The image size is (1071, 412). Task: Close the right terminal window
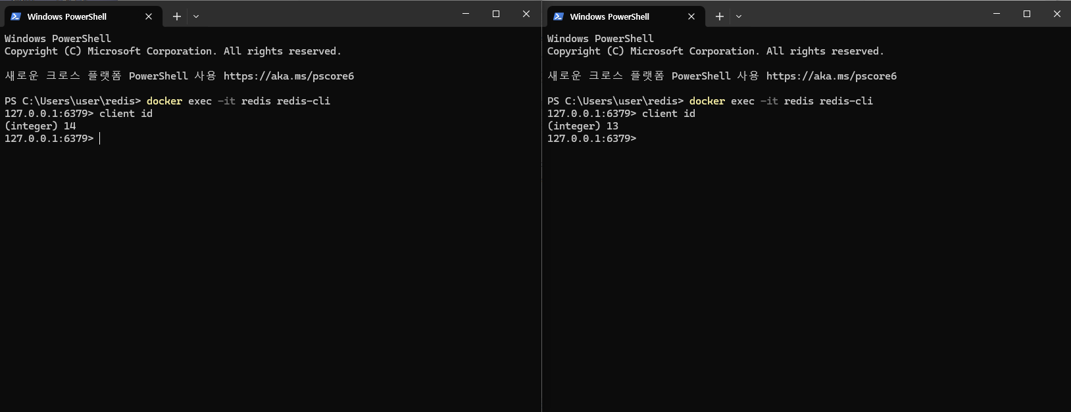tap(1057, 14)
